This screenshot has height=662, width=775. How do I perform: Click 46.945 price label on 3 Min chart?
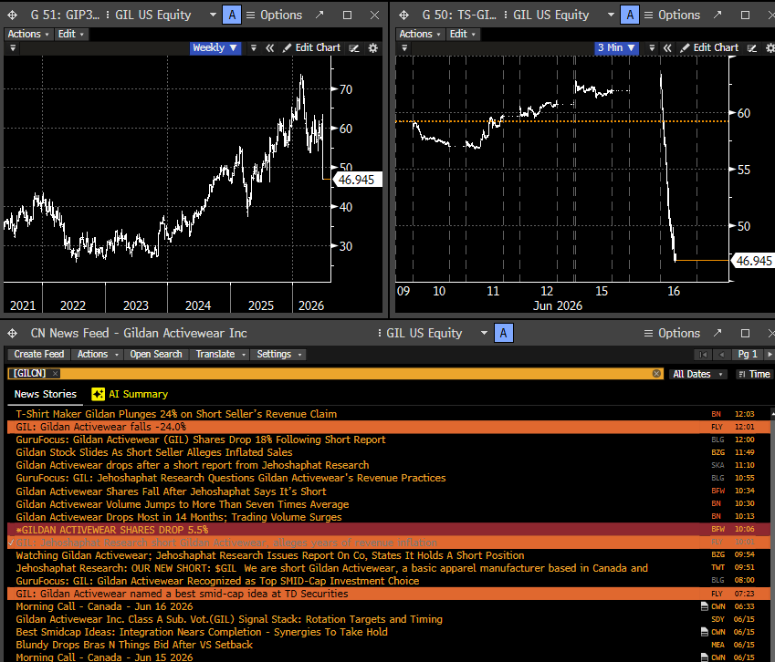(753, 261)
